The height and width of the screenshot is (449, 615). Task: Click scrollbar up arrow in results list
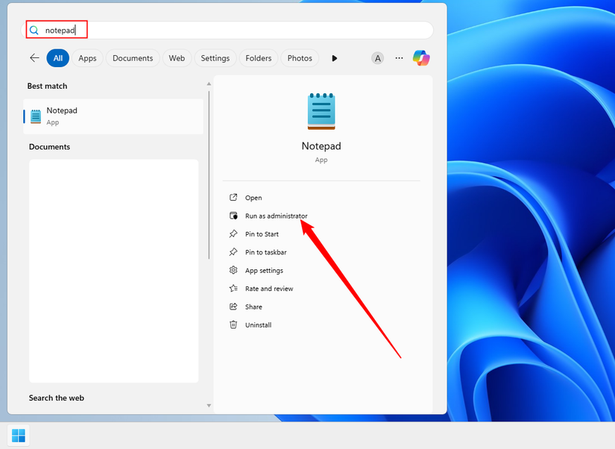pyautogui.click(x=209, y=84)
